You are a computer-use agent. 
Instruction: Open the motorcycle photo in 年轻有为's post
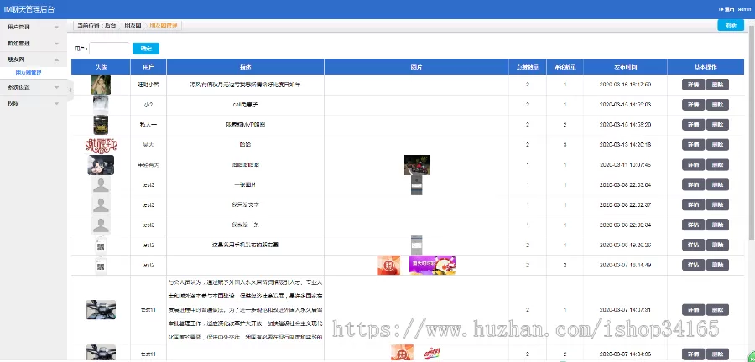coord(416,164)
